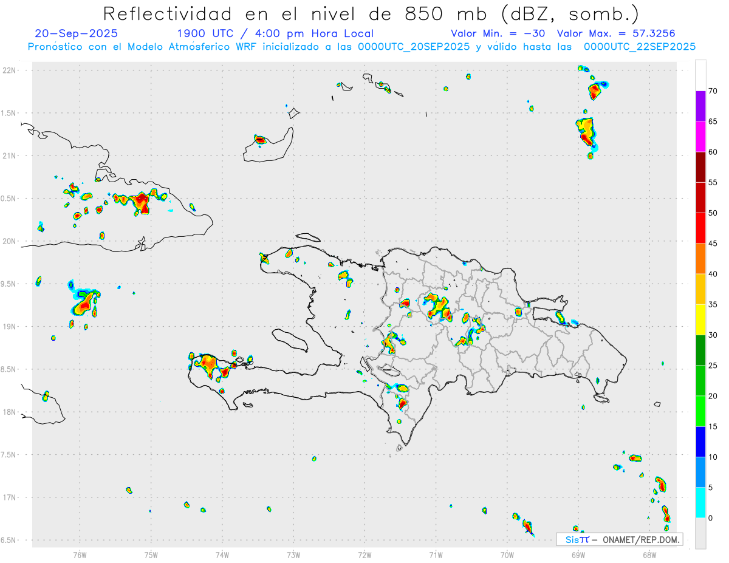Click the '21N' latitude label

point(10,155)
